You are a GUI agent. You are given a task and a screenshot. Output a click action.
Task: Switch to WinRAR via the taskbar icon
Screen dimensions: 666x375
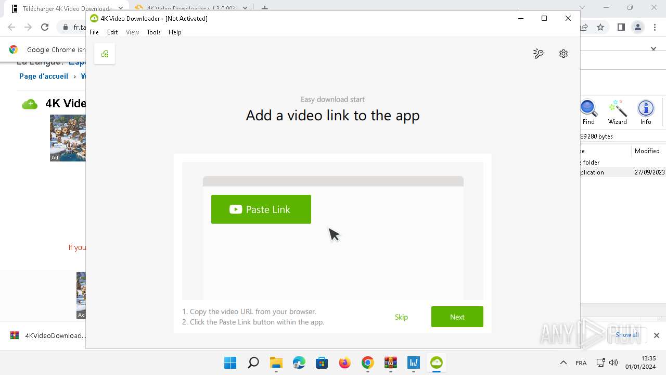coord(390,362)
